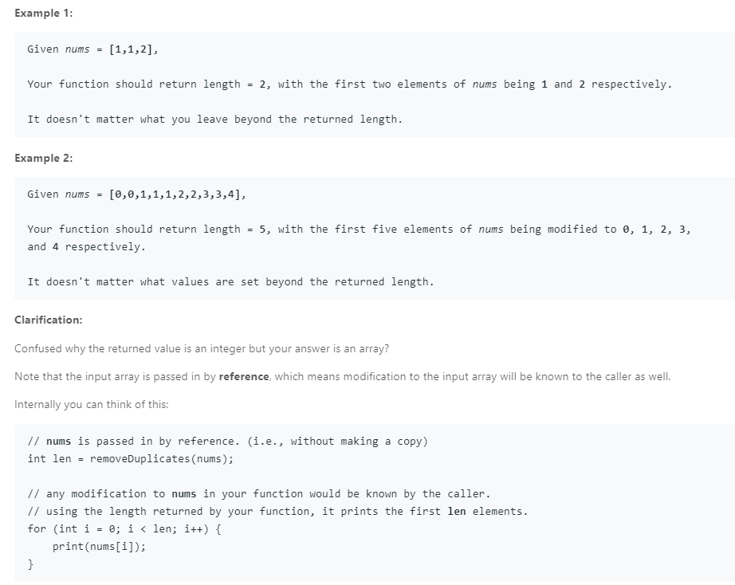Click the "and 4 respectively." line

coord(86,247)
